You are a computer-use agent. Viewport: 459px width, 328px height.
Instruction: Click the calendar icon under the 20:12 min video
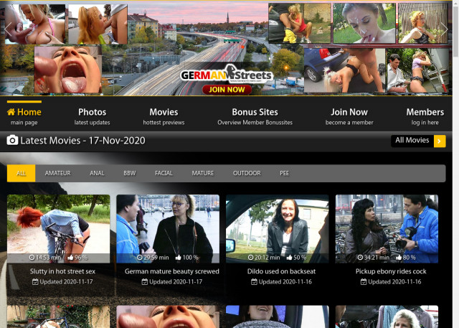tap(254, 282)
